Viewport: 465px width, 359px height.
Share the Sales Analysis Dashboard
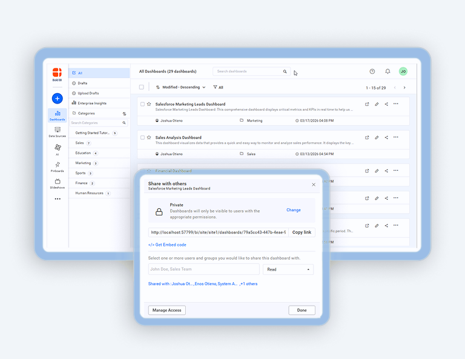click(386, 137)
